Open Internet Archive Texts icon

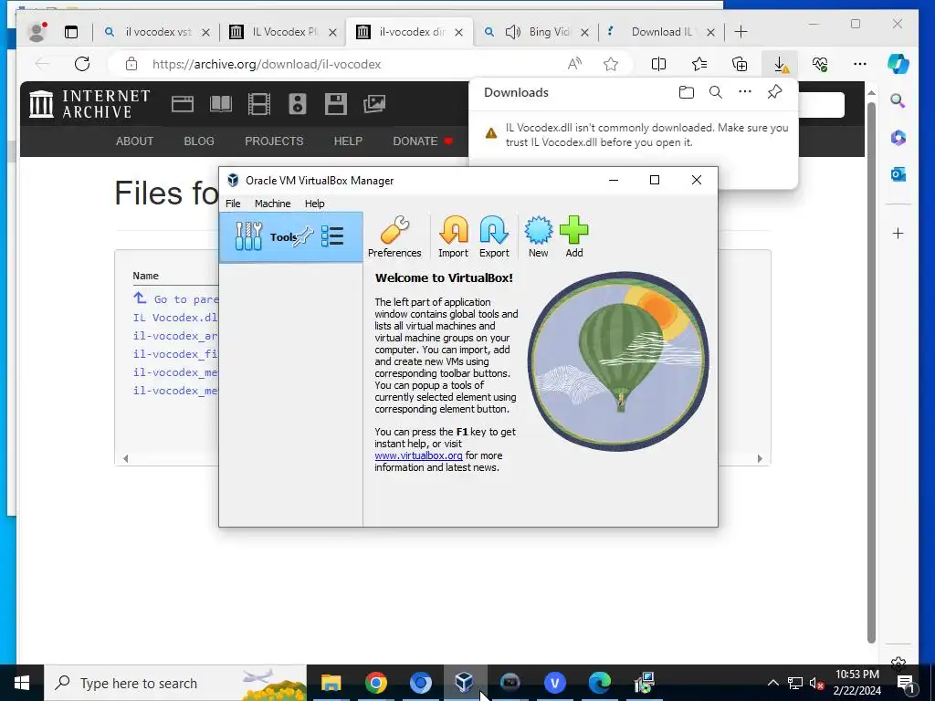221,104
